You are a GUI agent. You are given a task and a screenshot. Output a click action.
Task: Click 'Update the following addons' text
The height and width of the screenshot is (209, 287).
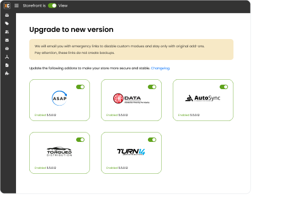point(89,68)
